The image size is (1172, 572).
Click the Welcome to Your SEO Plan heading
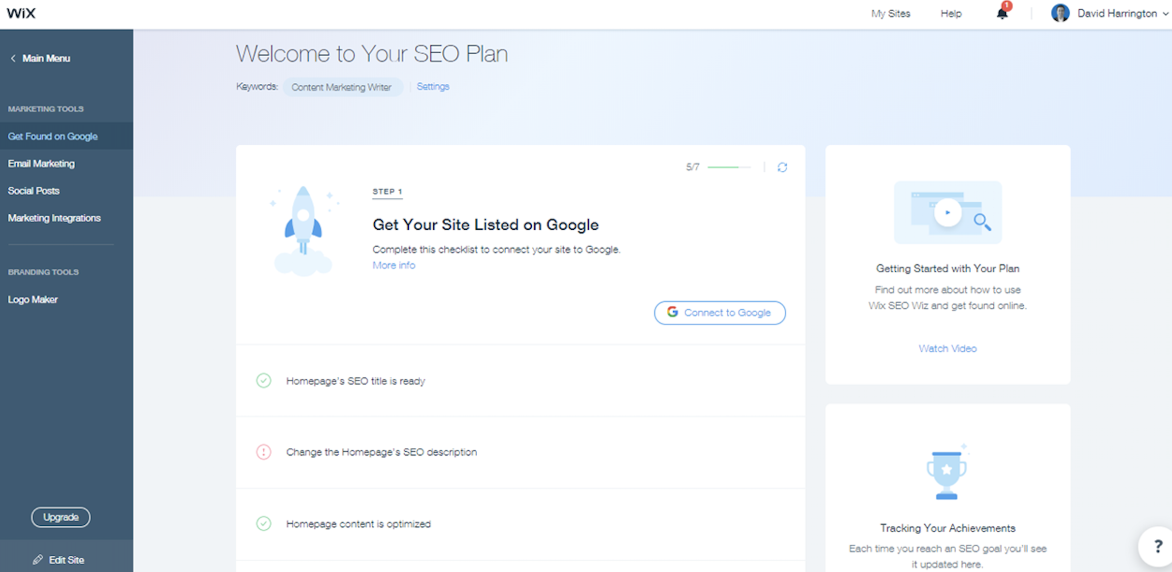click(372, 54)
